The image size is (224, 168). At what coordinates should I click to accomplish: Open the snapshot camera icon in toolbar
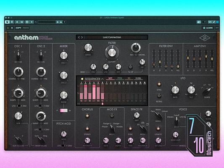(x=199, y=22)
